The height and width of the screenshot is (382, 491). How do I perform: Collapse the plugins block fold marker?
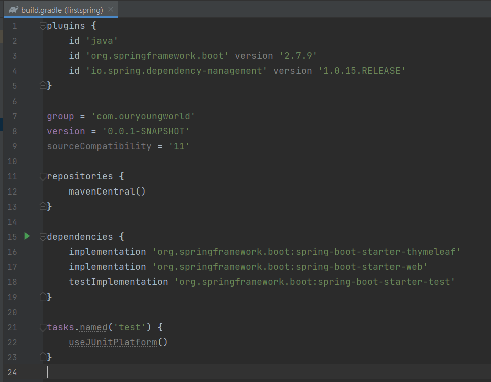(43, 26)
